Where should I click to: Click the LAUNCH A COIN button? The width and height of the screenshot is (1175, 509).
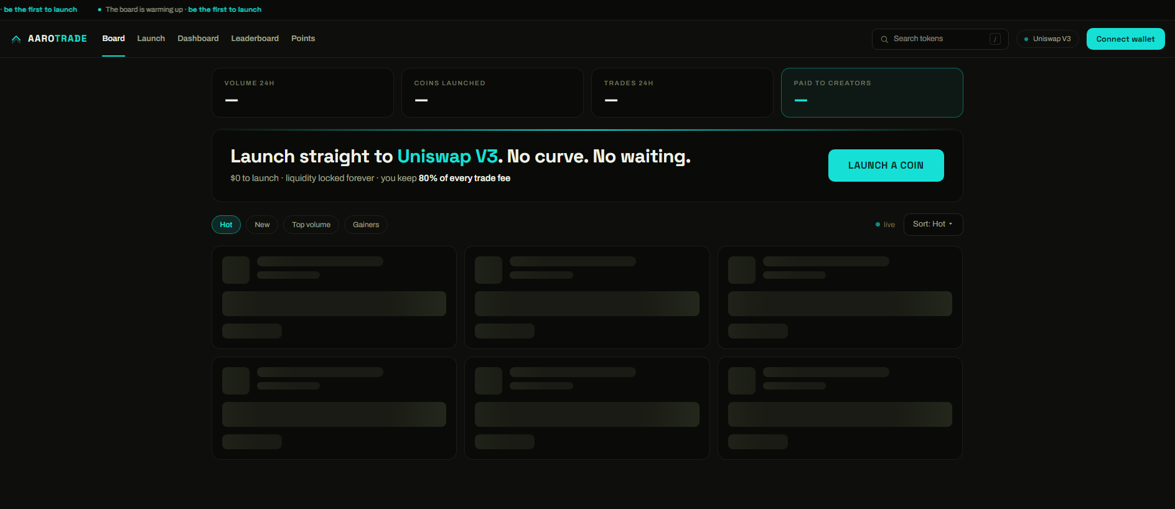(x=886, y=166)
